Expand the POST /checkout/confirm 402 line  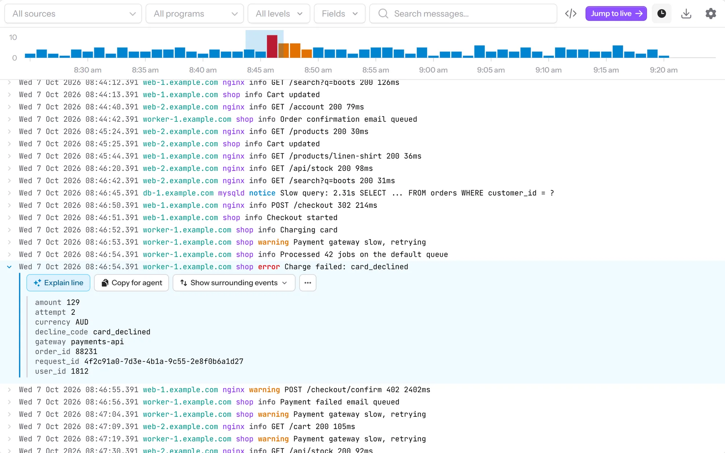9,390
